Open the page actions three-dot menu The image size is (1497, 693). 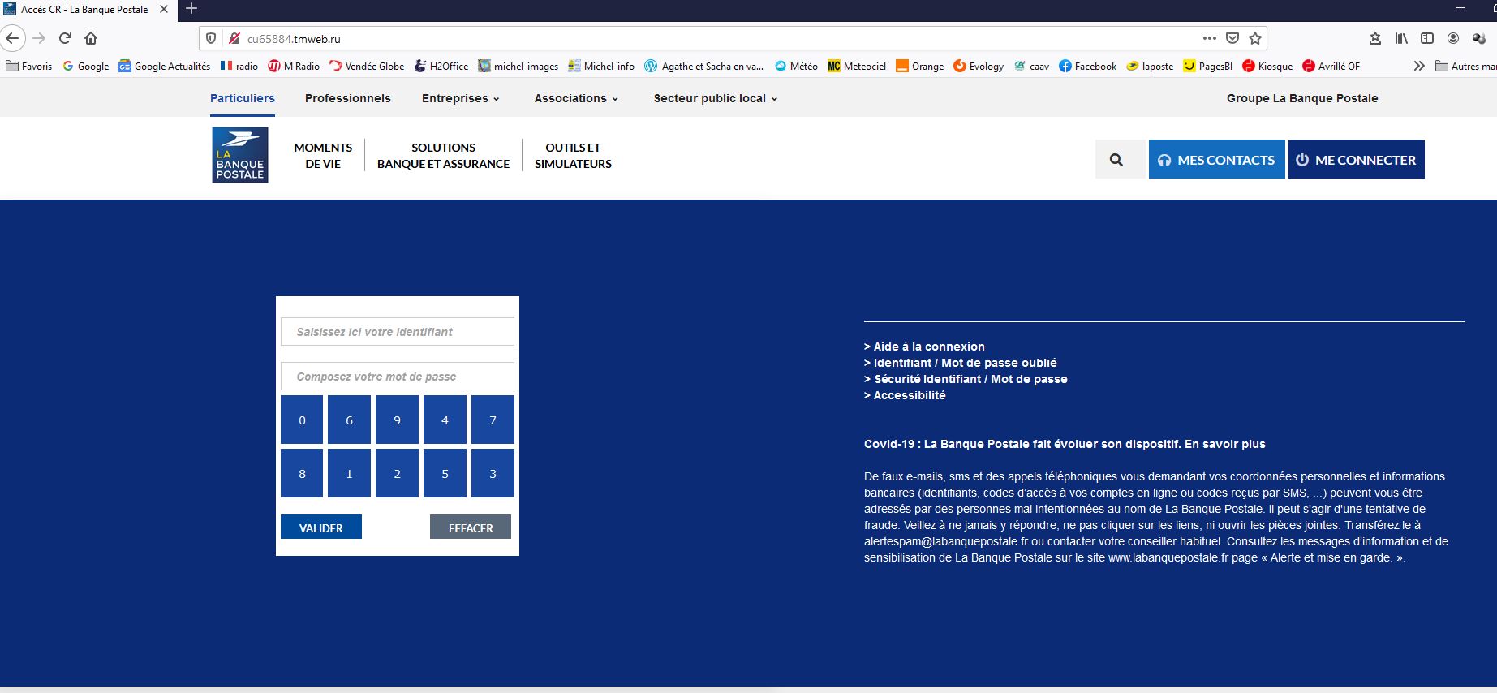[x=1209, y=38]
